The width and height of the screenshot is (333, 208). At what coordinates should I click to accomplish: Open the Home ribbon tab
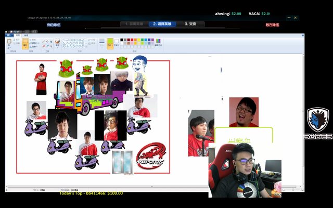click(17, 35)
